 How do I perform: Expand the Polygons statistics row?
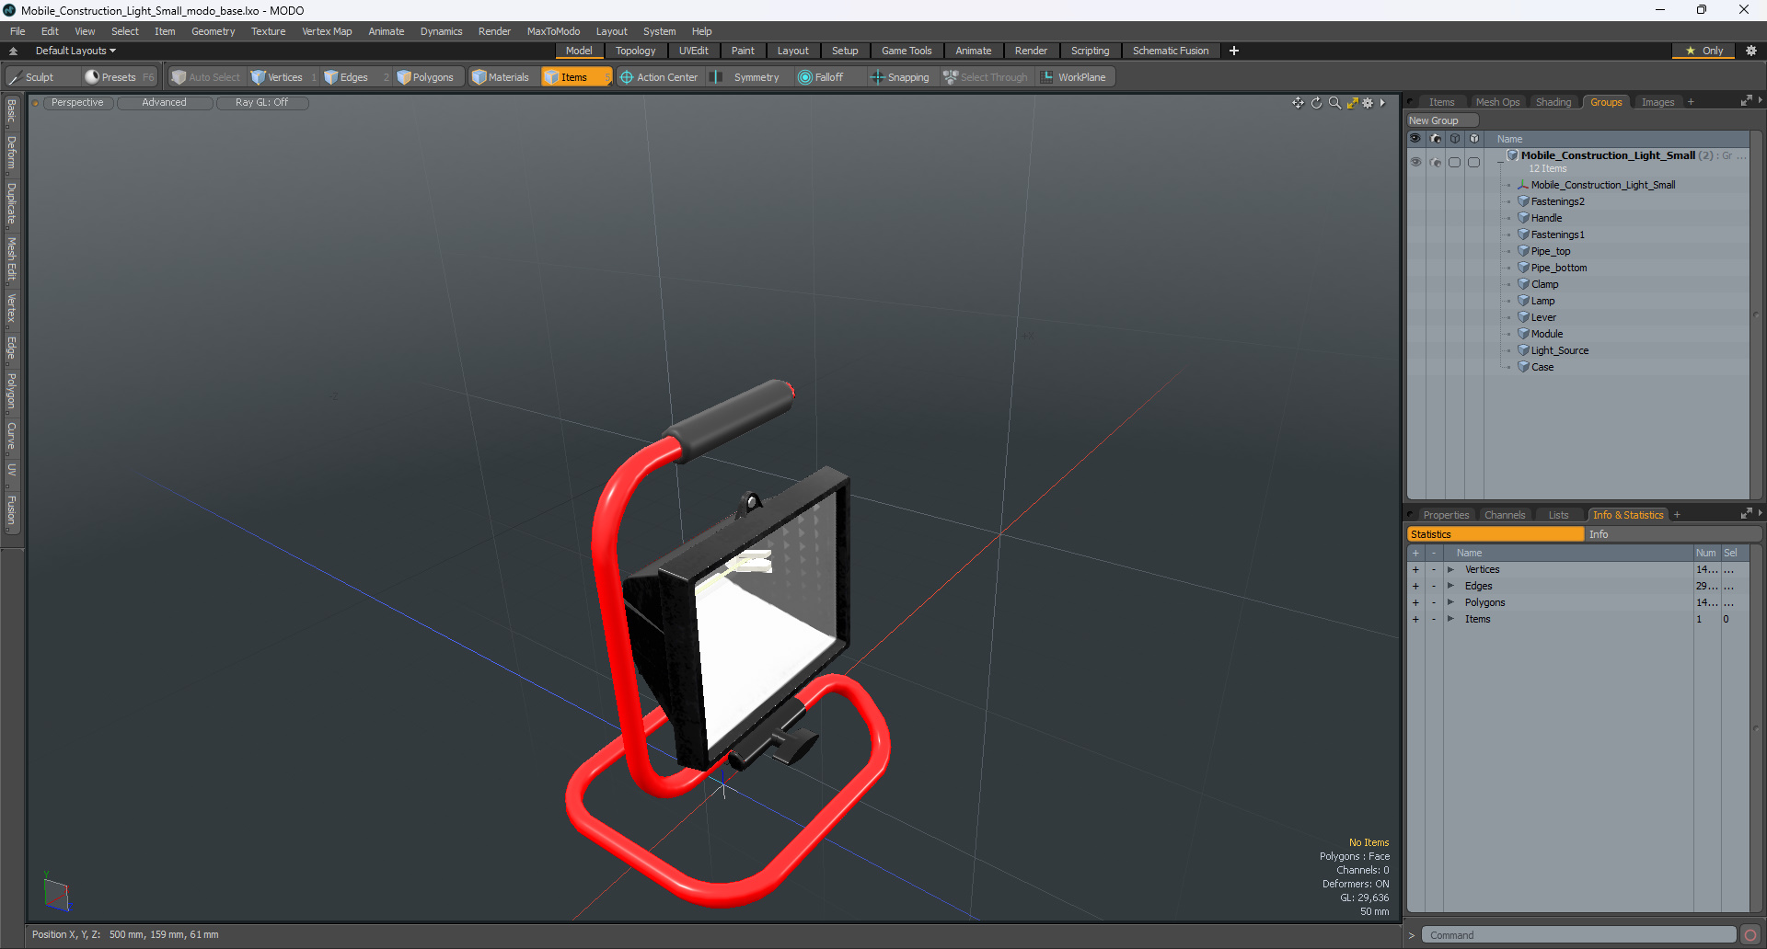1450,603
